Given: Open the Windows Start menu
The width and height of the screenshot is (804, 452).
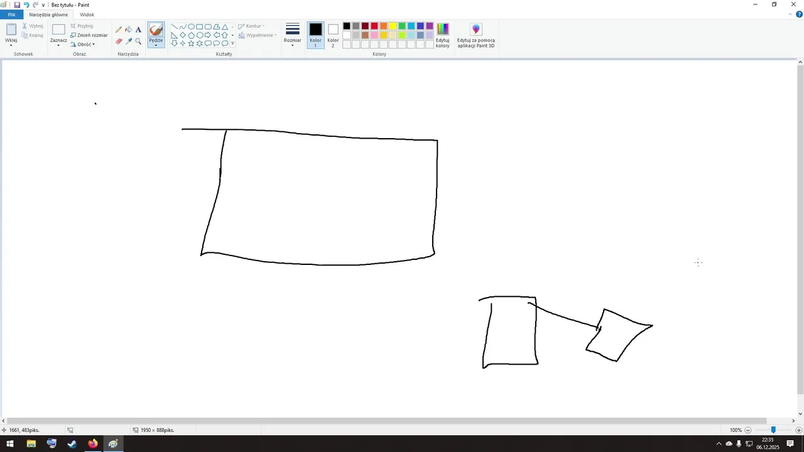Looking at the screenshot, I should 10,444.
